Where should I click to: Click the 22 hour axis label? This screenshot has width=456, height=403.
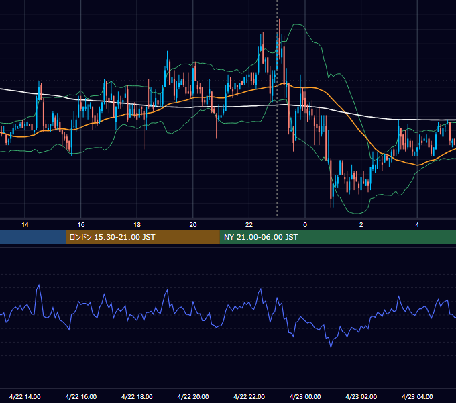pos(249,225)
